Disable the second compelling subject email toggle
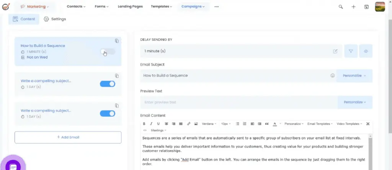Viewport: 392px width, 170px height. (x=108, y=84)
